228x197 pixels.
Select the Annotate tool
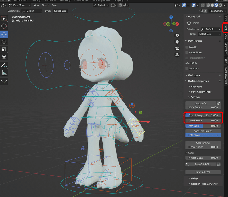pos(4,65)
